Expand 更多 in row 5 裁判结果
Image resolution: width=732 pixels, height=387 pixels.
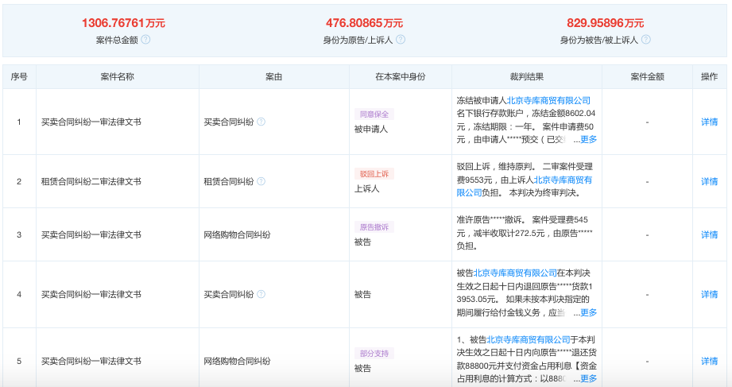point(587,378)
